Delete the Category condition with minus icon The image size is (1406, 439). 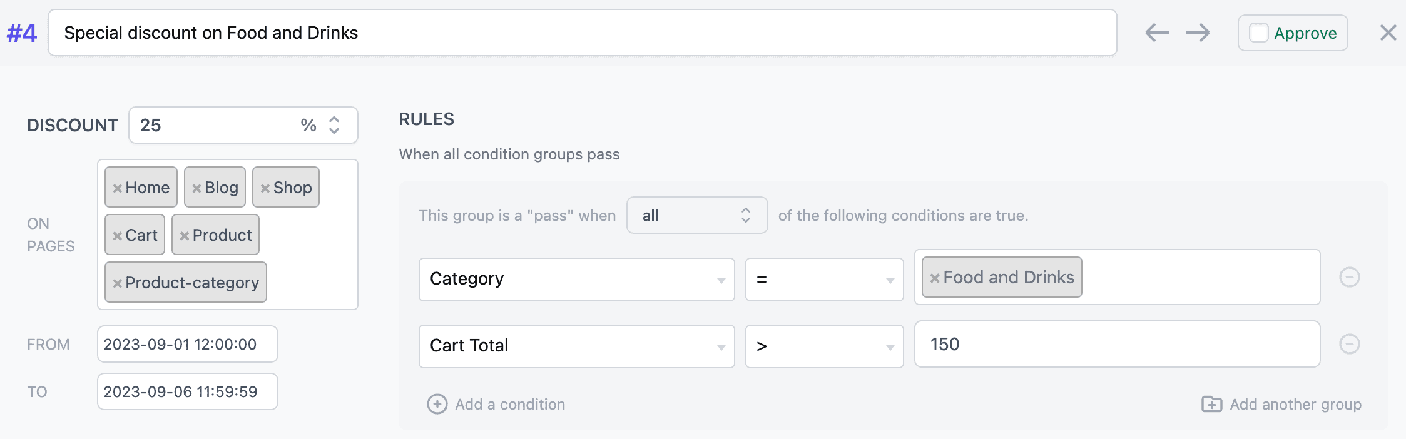point(1350,277)
